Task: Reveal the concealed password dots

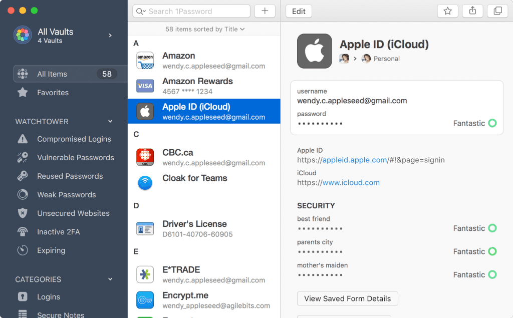Action: (x=320, y=123)
